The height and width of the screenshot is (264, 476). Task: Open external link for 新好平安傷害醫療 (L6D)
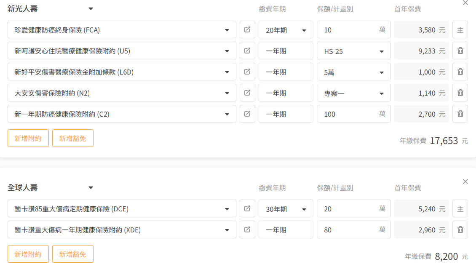tap(247, 72)
